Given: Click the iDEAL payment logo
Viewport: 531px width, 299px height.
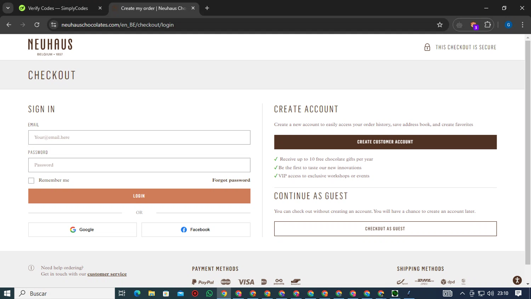Looking at the screenshot, I should pos(264,282).
